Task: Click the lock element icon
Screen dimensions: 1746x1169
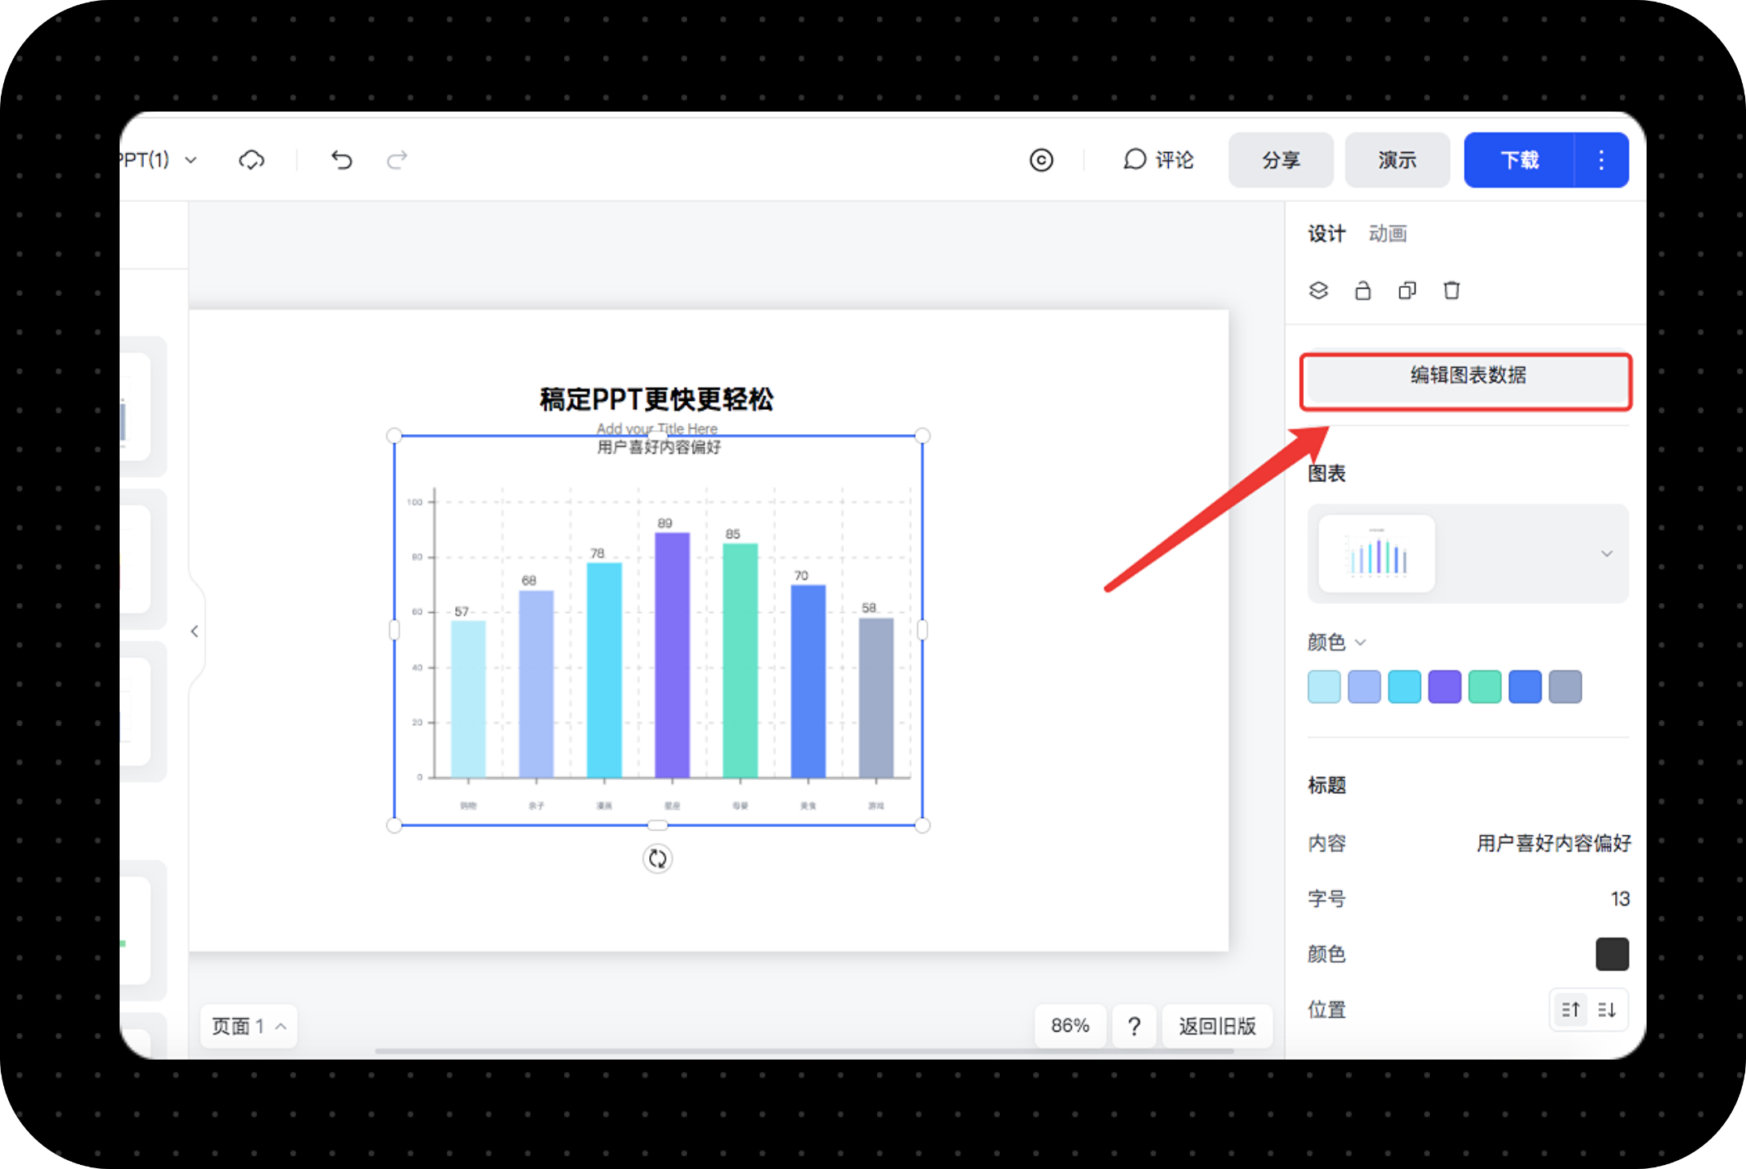Action: [1363, 290]
